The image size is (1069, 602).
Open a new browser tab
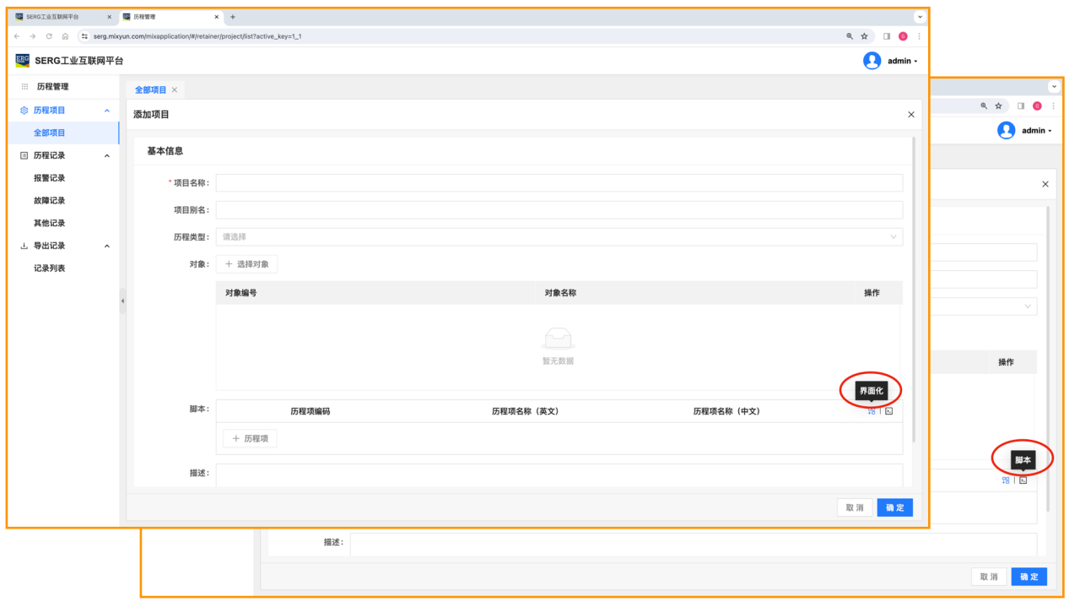point(233,17)
